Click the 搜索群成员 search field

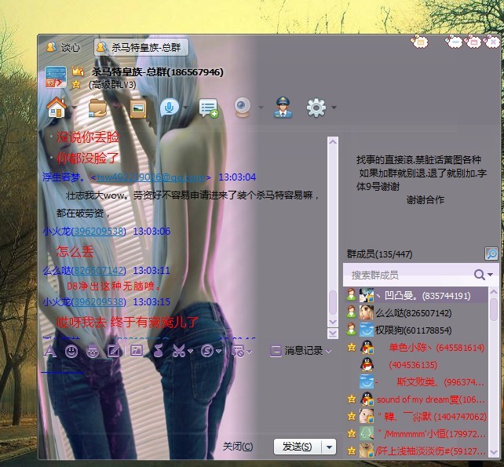point(410,275)
